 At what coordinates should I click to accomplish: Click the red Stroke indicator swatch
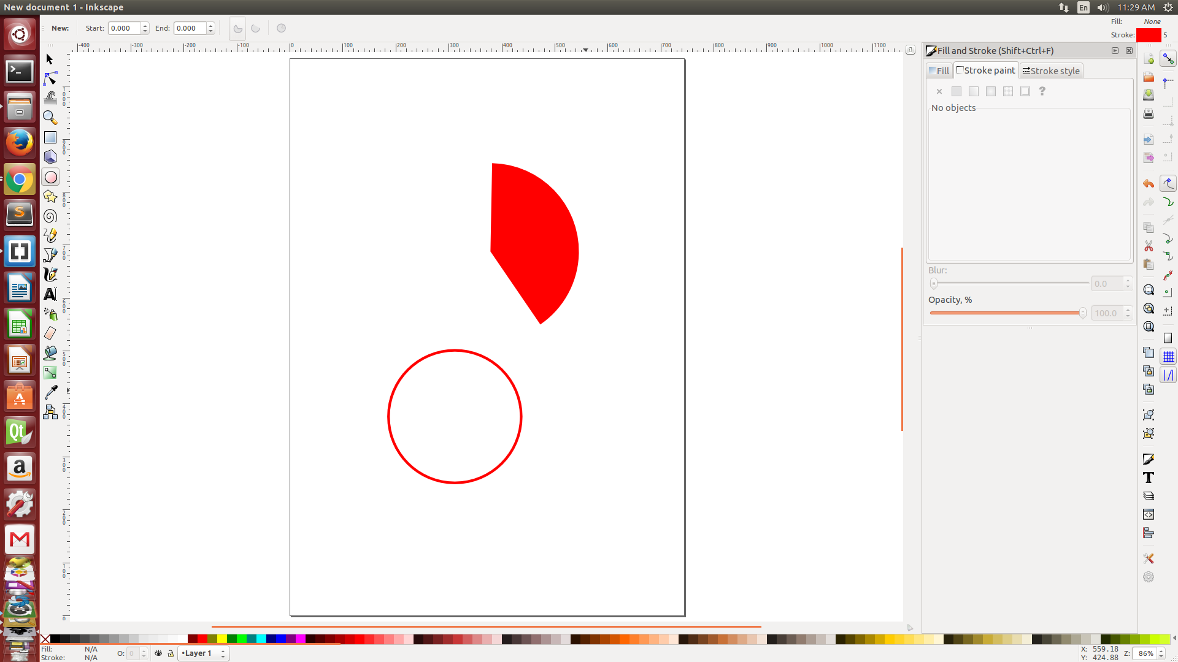click(x=1149, y=35)
